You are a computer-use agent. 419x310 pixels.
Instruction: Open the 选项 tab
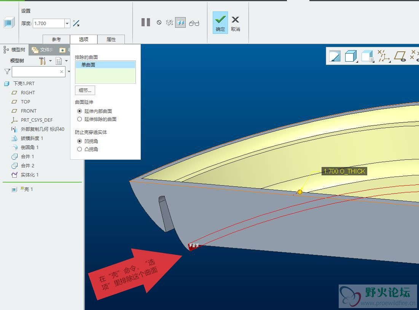point(84,39)
